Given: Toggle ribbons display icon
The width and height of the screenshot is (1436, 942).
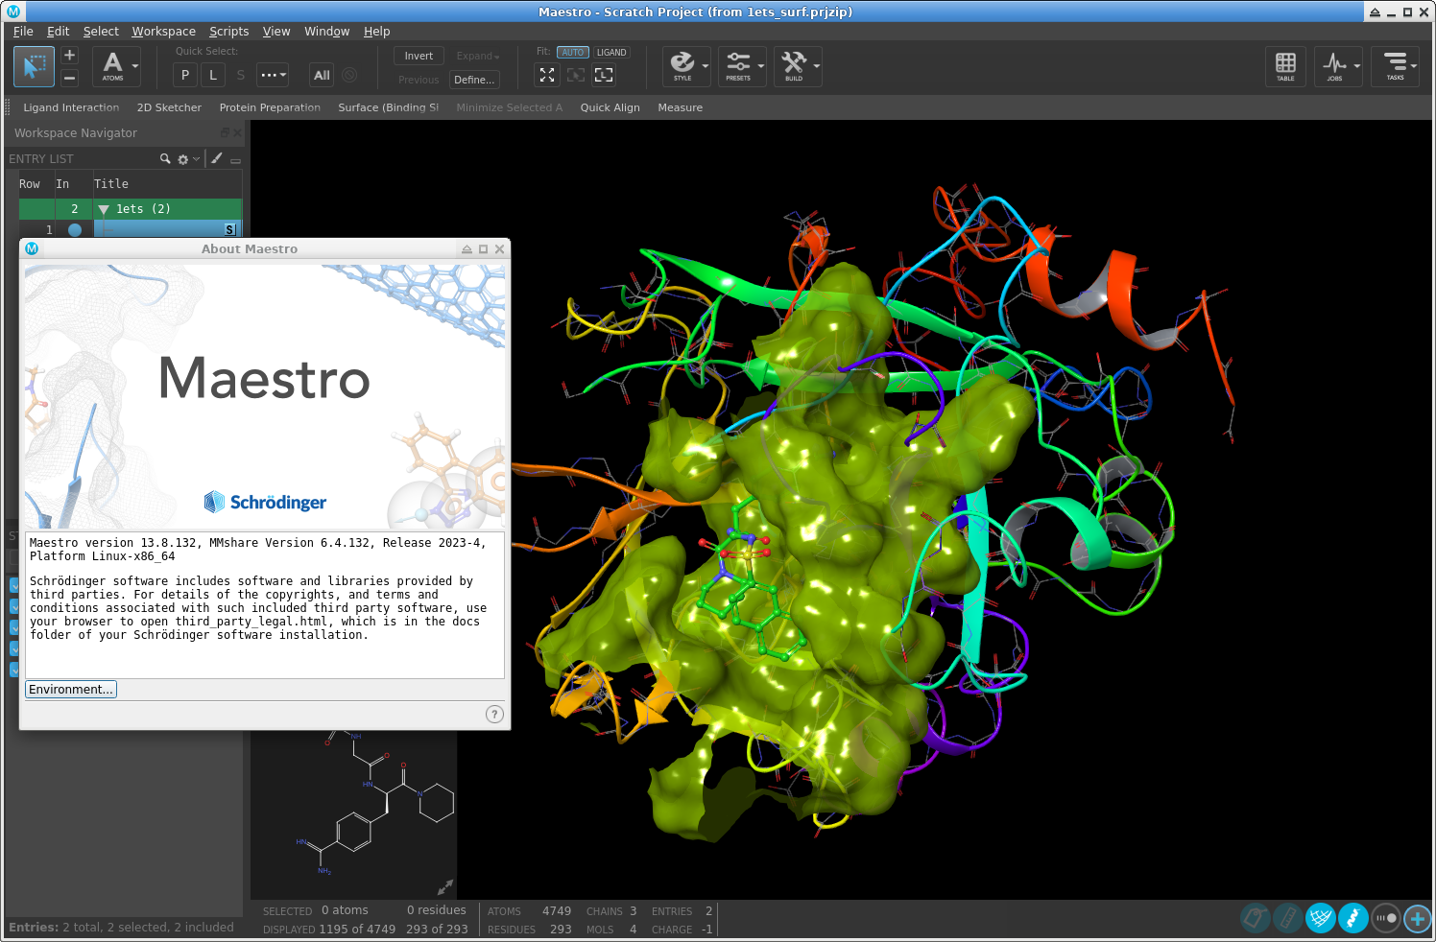Looking at the screenshot, I should [1353, 918].
